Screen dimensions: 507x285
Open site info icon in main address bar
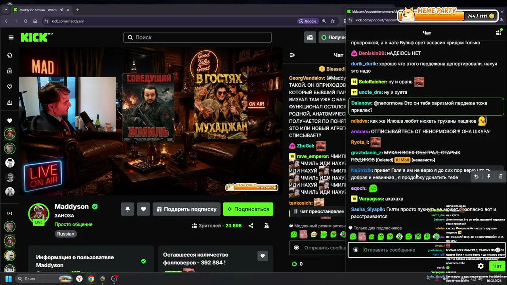[x=47, y=21]
